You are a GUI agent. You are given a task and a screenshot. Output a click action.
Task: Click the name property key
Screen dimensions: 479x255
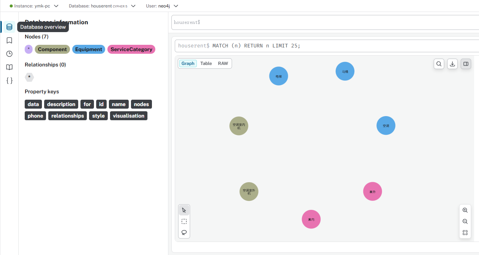pos(119,104)
